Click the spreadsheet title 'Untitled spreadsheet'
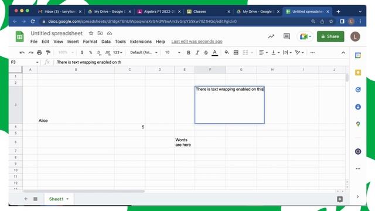The width and height of the screenshot is (375, 211). pyautogui.click(x=56, y=33)
